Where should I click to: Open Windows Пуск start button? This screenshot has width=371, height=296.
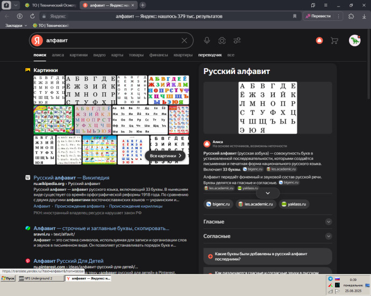(x=8, y=278)
